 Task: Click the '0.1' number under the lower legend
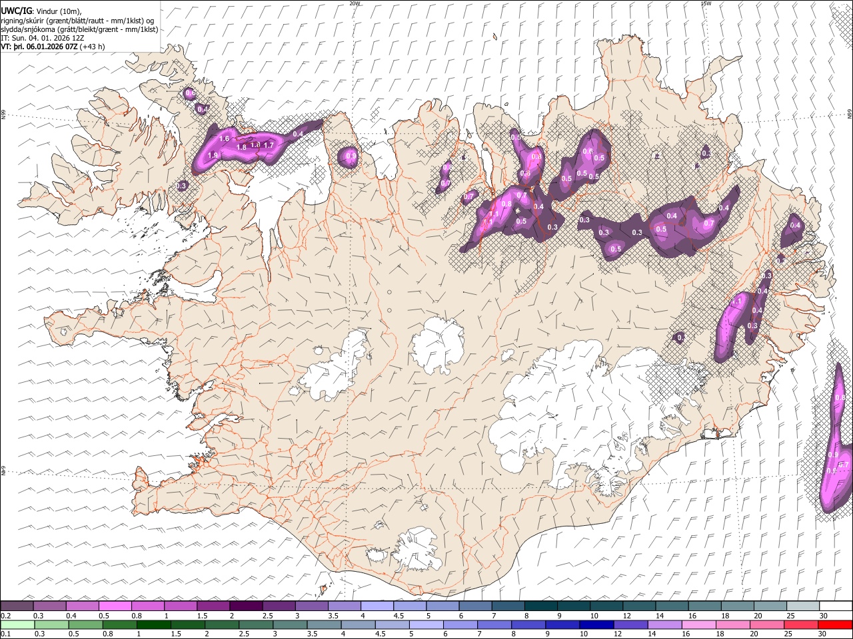pos(5,634)
